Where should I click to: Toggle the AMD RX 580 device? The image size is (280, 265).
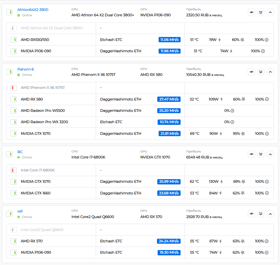pyautogui.click(x=14, y=99)
